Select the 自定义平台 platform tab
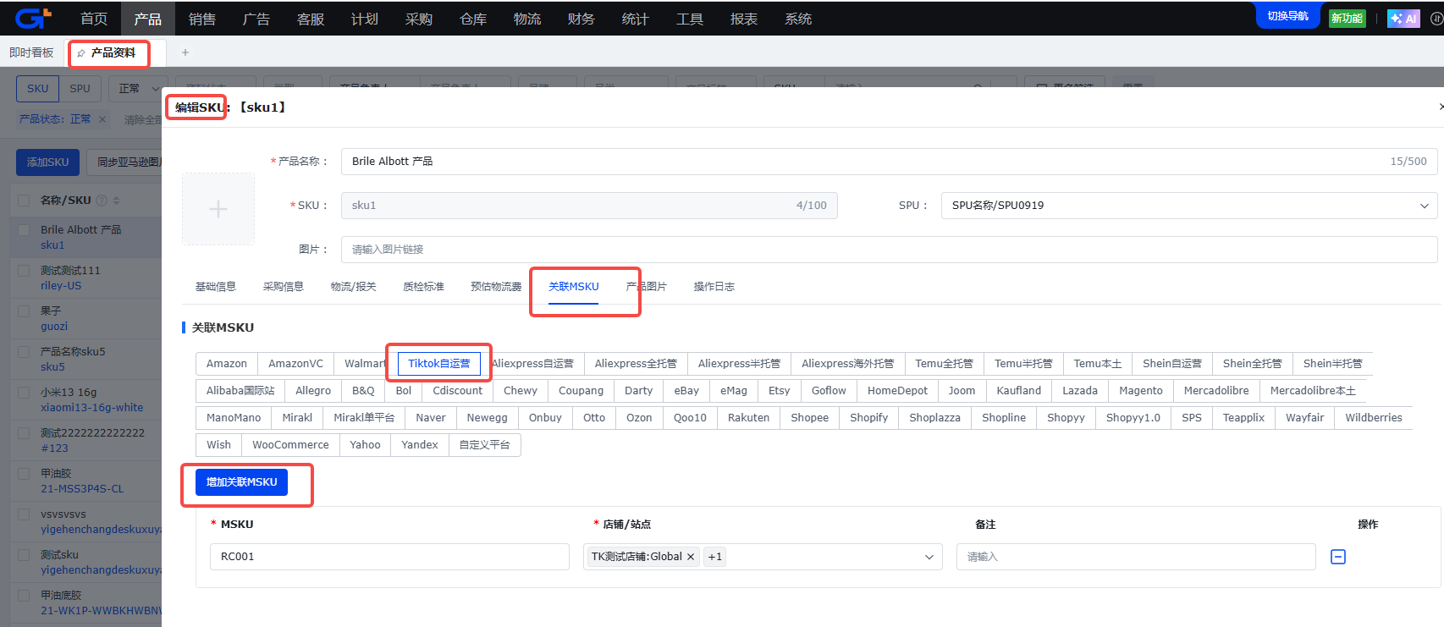 (485, 445)
